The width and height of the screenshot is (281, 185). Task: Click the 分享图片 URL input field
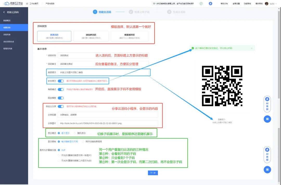pyautogui.click(x=108, y=123)
